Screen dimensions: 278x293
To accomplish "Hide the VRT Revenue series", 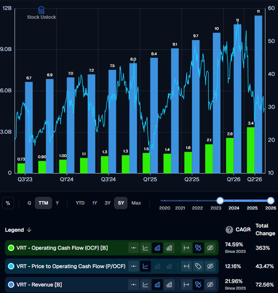I will coord(210,284).
